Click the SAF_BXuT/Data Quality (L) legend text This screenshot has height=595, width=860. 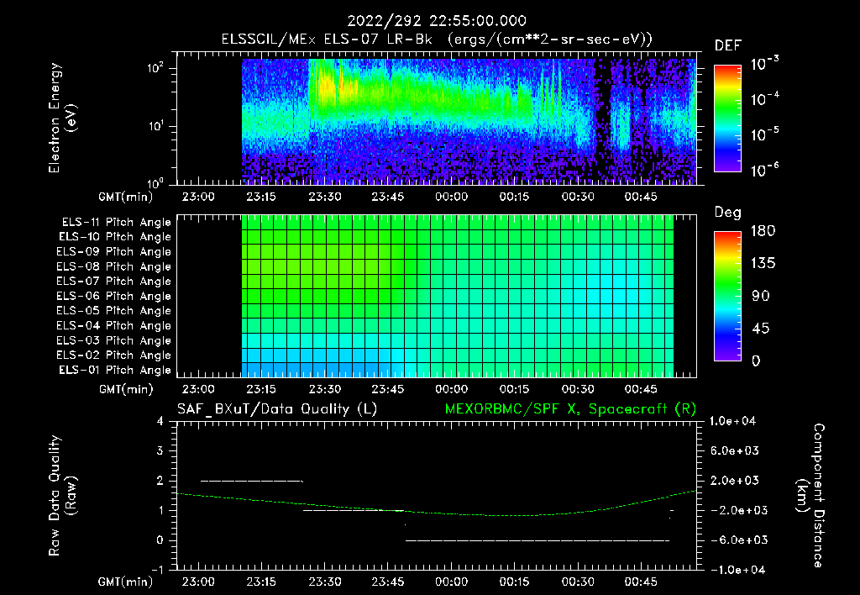pos(277,409)
